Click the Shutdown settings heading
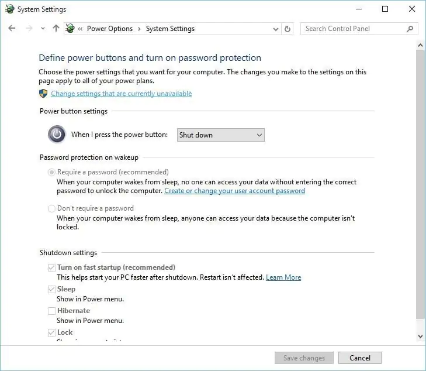426x371 pixels. (x=68, y=253)
